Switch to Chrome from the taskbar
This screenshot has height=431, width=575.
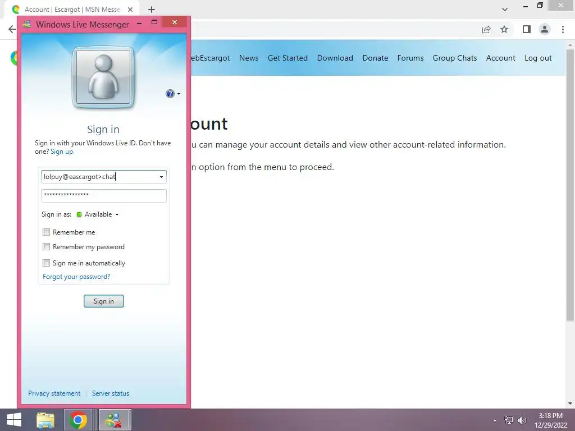(77, 420)
